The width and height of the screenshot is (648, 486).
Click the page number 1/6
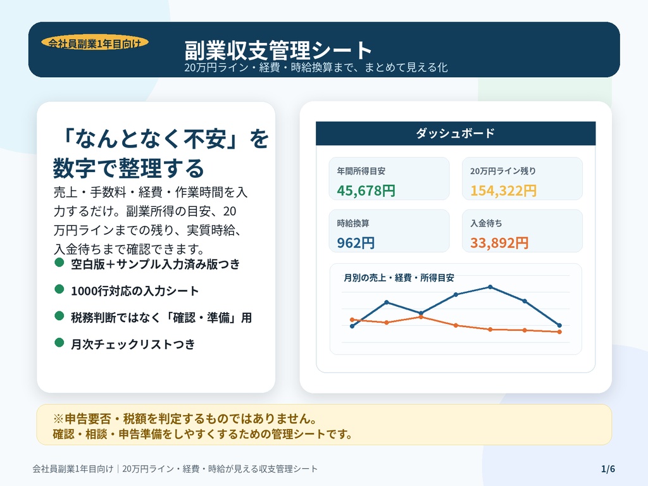pyautogui.click(x=608, y=469)
